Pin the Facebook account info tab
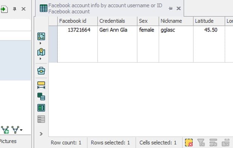The image size is (233, 148). pos(170,8)
